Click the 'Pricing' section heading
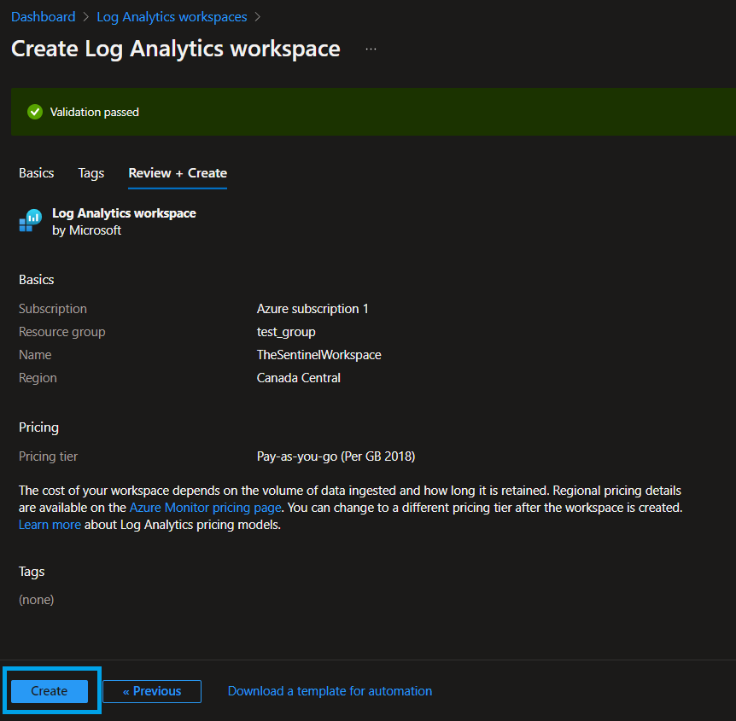 click(38, 427)
